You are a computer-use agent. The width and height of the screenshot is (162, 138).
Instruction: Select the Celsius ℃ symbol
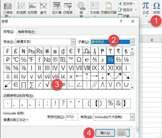coord(16,60)
